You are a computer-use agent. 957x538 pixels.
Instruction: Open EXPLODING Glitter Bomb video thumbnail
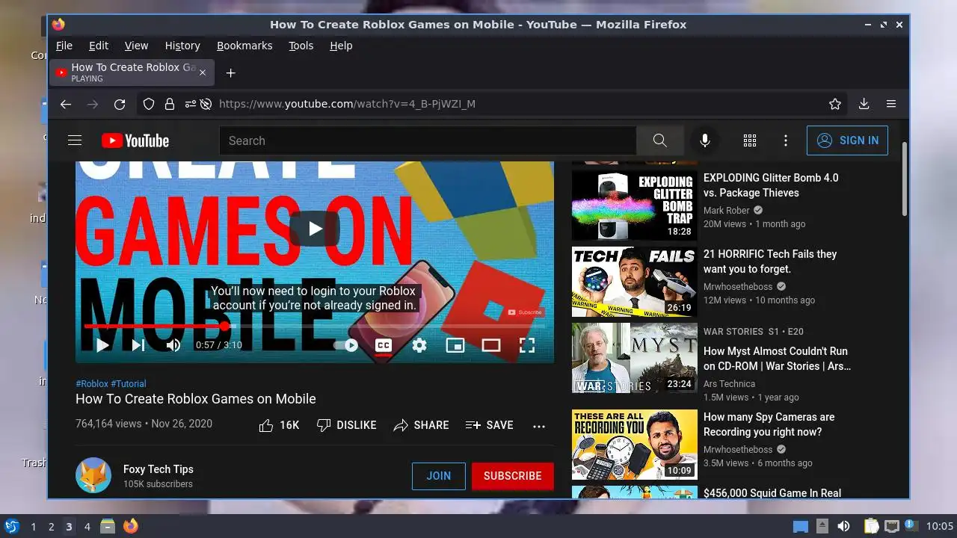pos(635,205)
